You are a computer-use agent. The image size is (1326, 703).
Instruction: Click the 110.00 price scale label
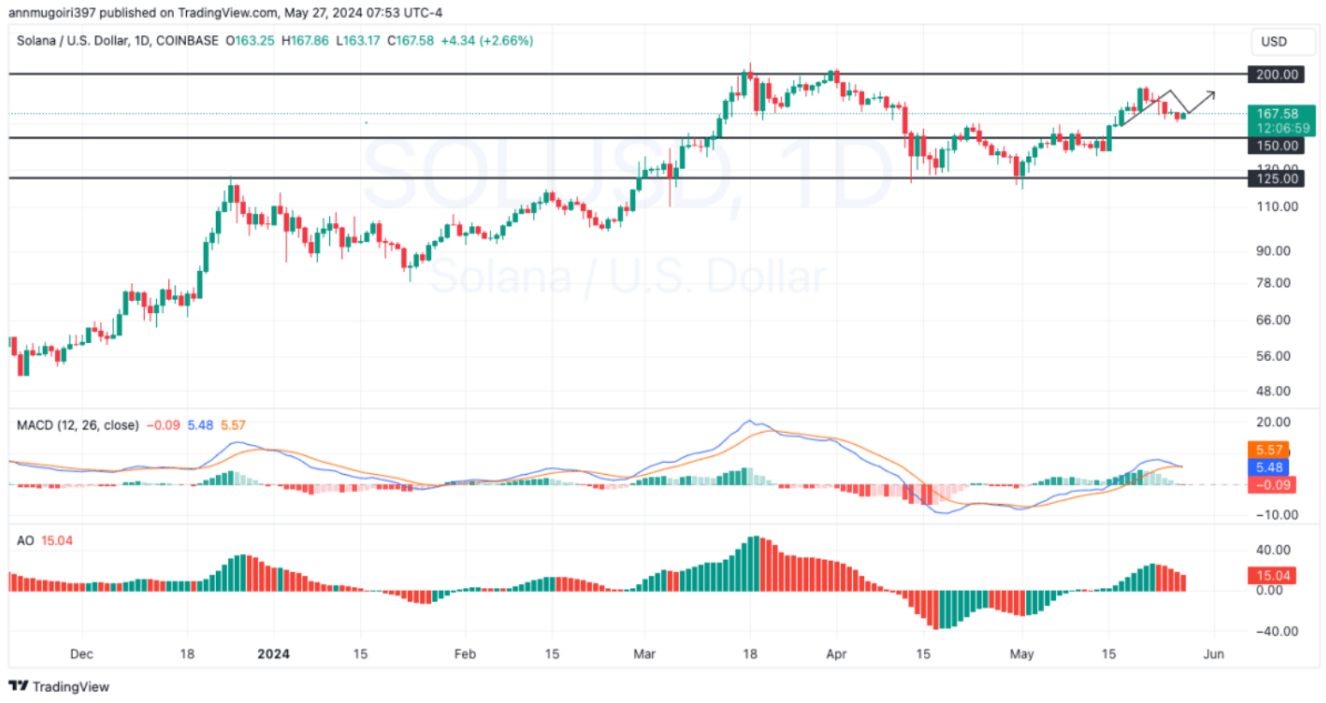tap(1277, 207)
